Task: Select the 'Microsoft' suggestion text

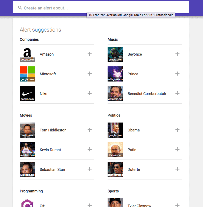Action: point(48,74)
